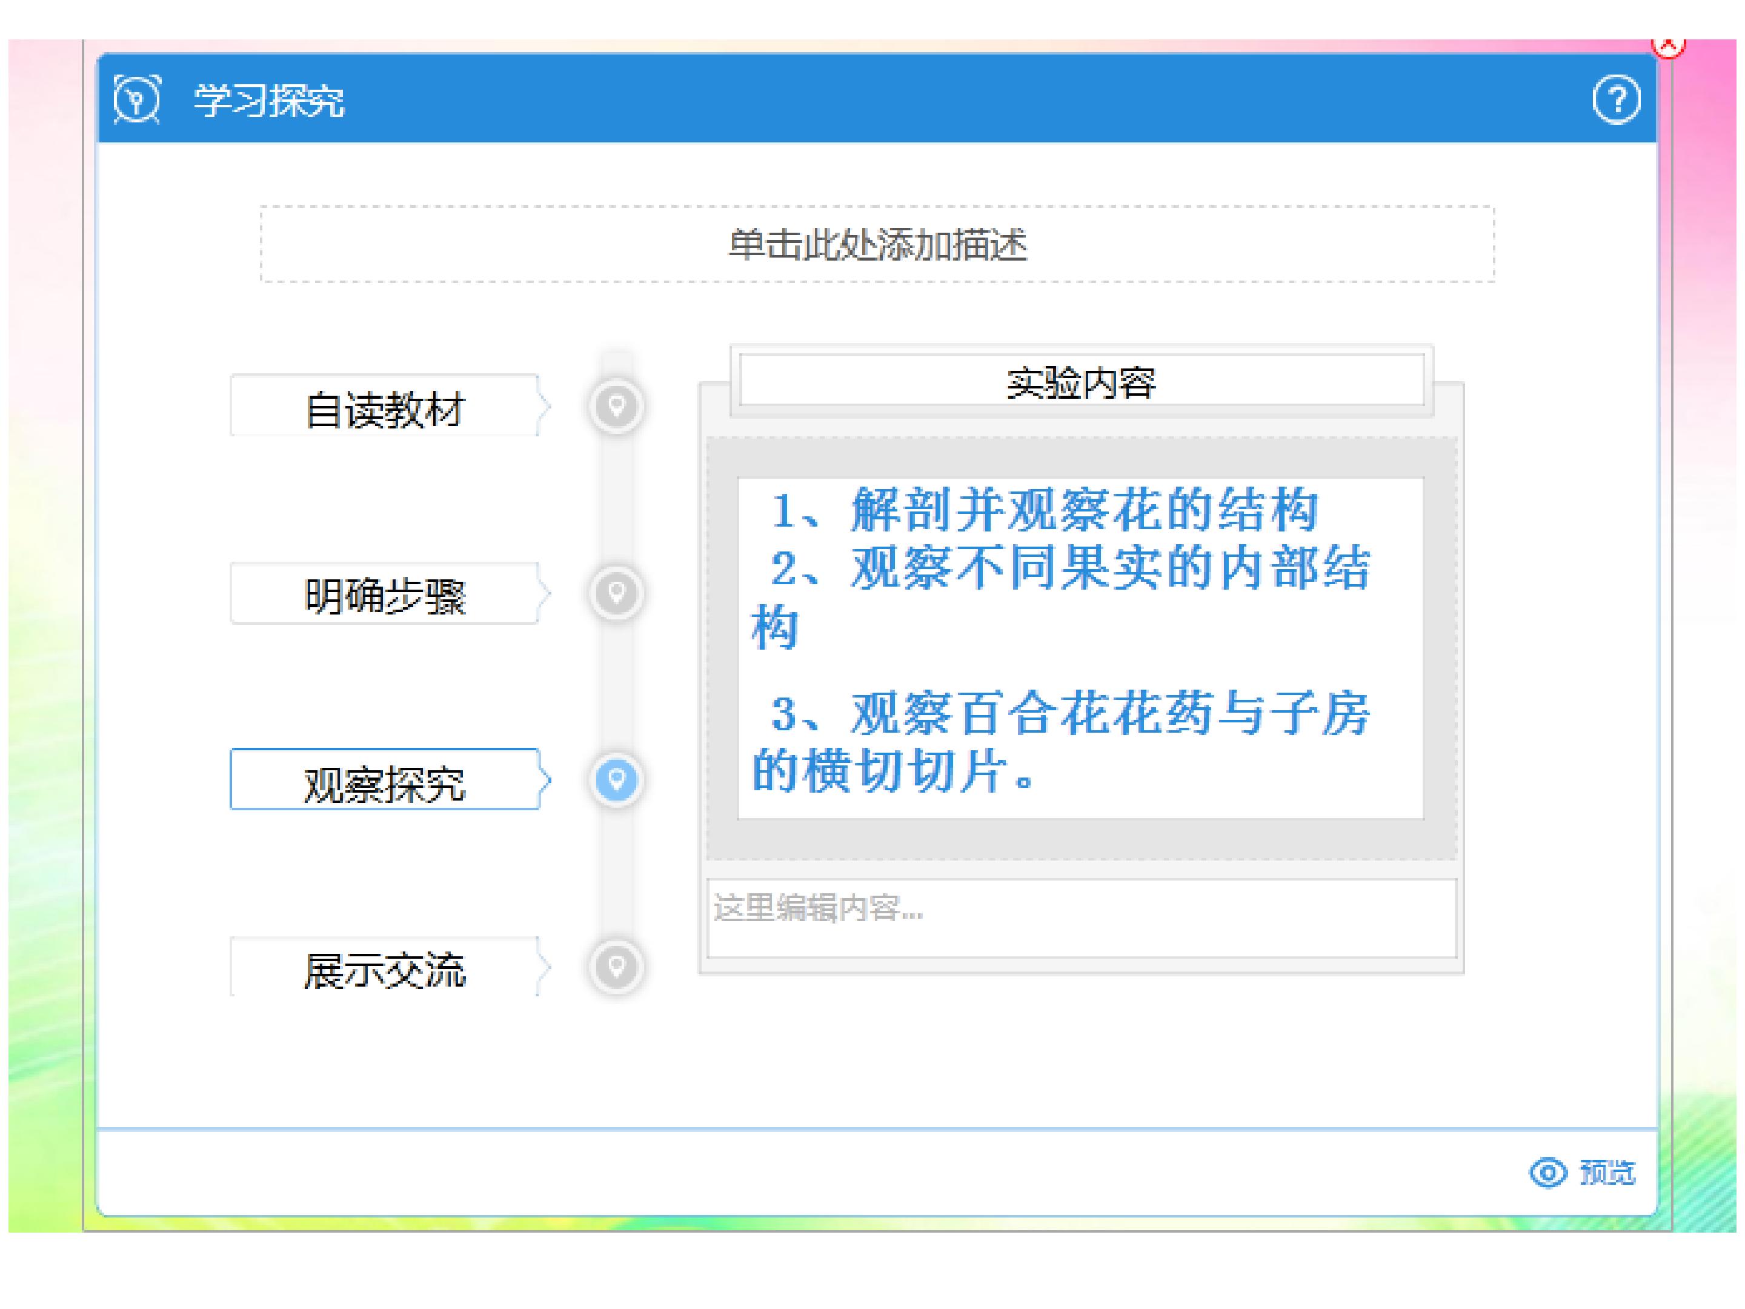Click the blue experiment content text block

point(1081,648)
